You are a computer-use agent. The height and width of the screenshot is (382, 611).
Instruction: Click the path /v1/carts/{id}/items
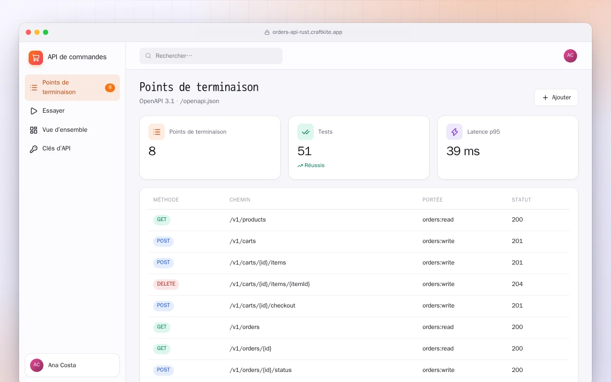click(258, 263)
